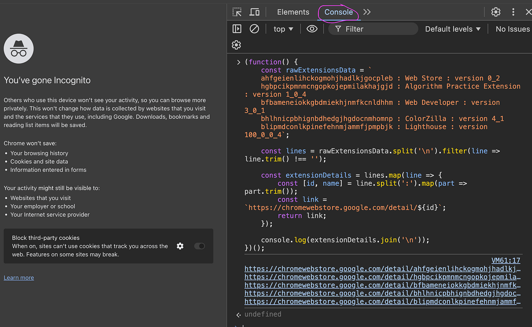Click the Block third-party cookies title

[46, 238]
